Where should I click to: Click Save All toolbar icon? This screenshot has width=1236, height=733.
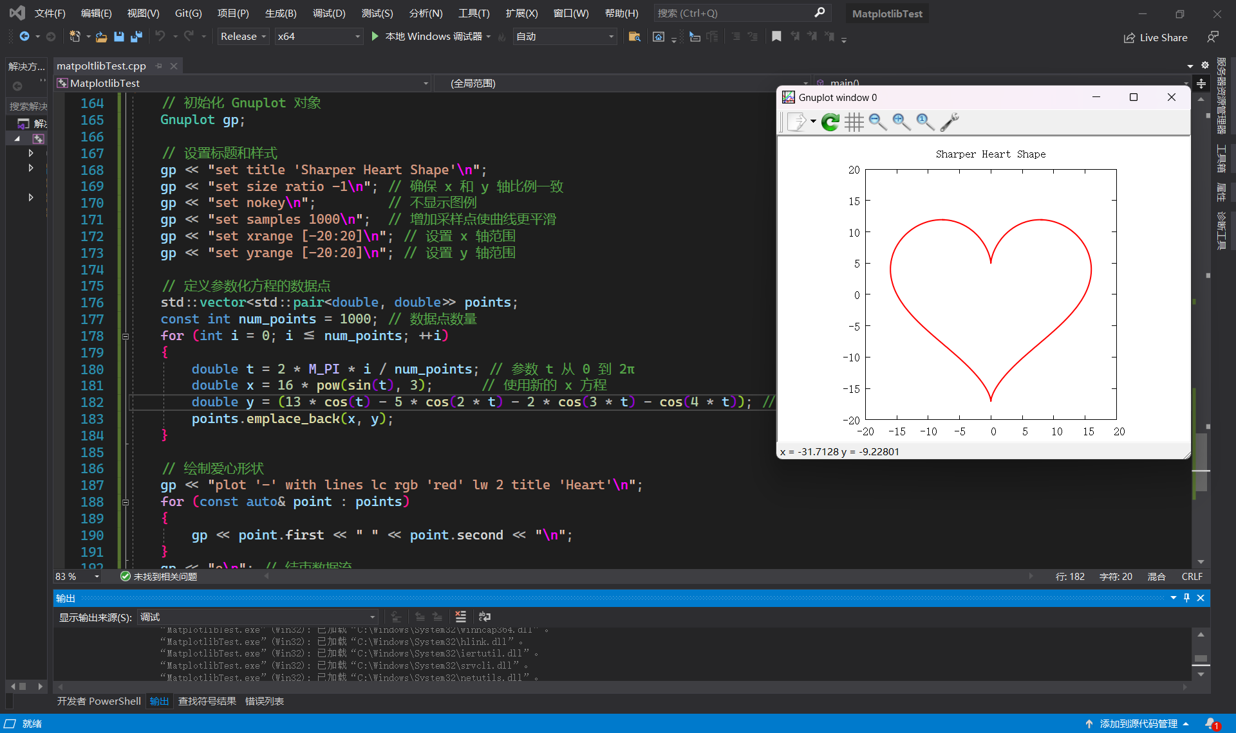click(136, 37)
